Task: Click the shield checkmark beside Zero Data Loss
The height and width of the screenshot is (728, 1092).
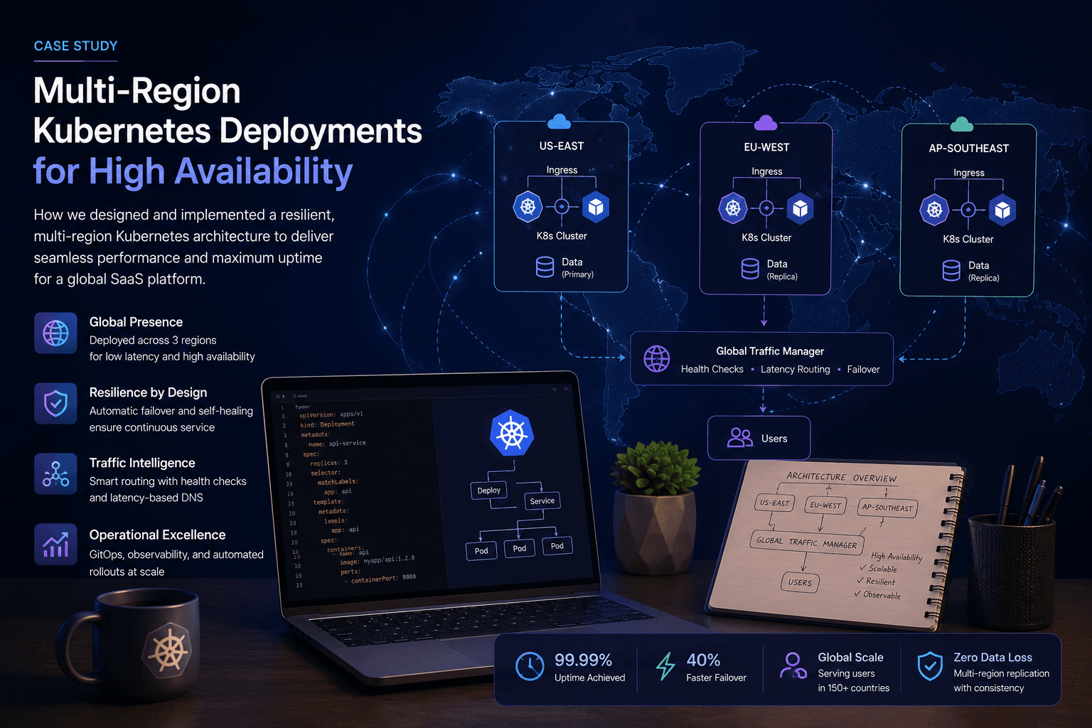Action: click(930, 666)
